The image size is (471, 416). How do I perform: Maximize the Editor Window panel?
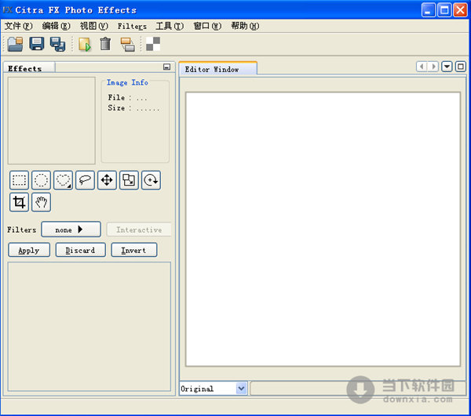(x=461, y=67)
